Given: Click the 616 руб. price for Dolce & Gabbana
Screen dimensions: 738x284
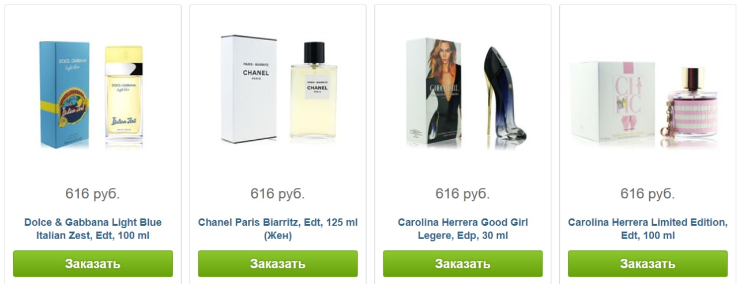Looking at the screenshot, I should 93,194.
